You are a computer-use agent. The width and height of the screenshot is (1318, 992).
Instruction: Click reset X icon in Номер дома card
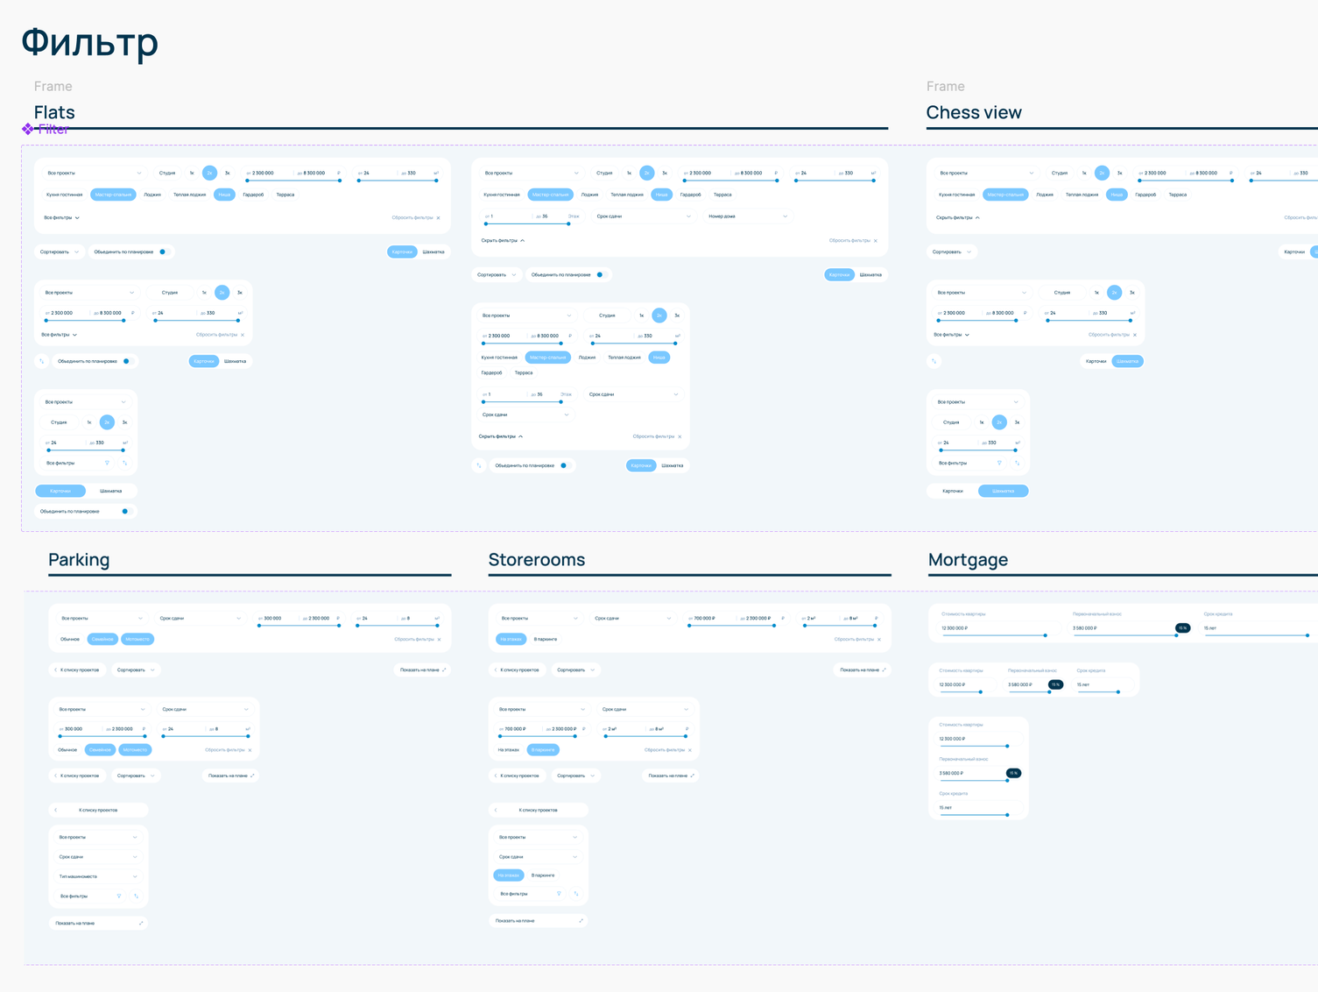pos(876,240)
